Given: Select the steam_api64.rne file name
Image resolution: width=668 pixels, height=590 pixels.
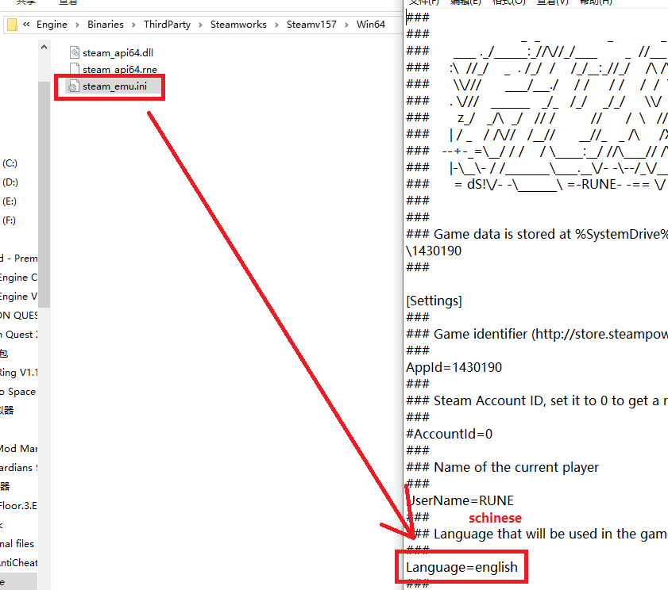Looking at the screenshot, I should 120,69.
